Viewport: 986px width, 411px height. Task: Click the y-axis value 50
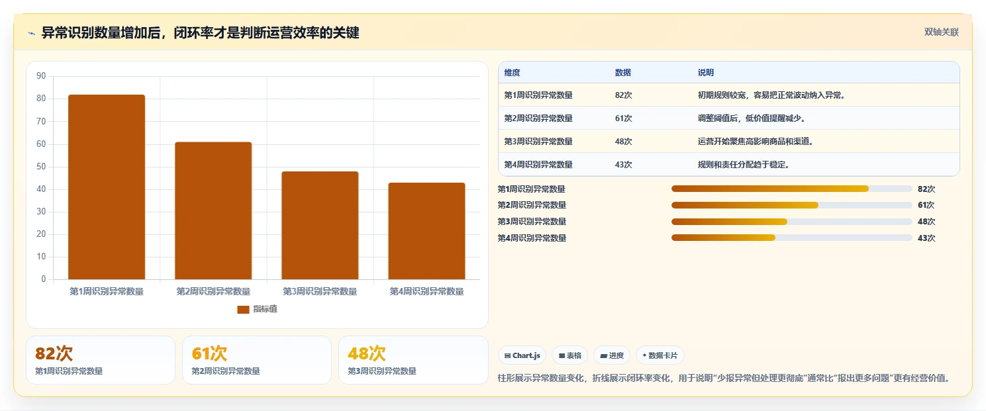41,167
